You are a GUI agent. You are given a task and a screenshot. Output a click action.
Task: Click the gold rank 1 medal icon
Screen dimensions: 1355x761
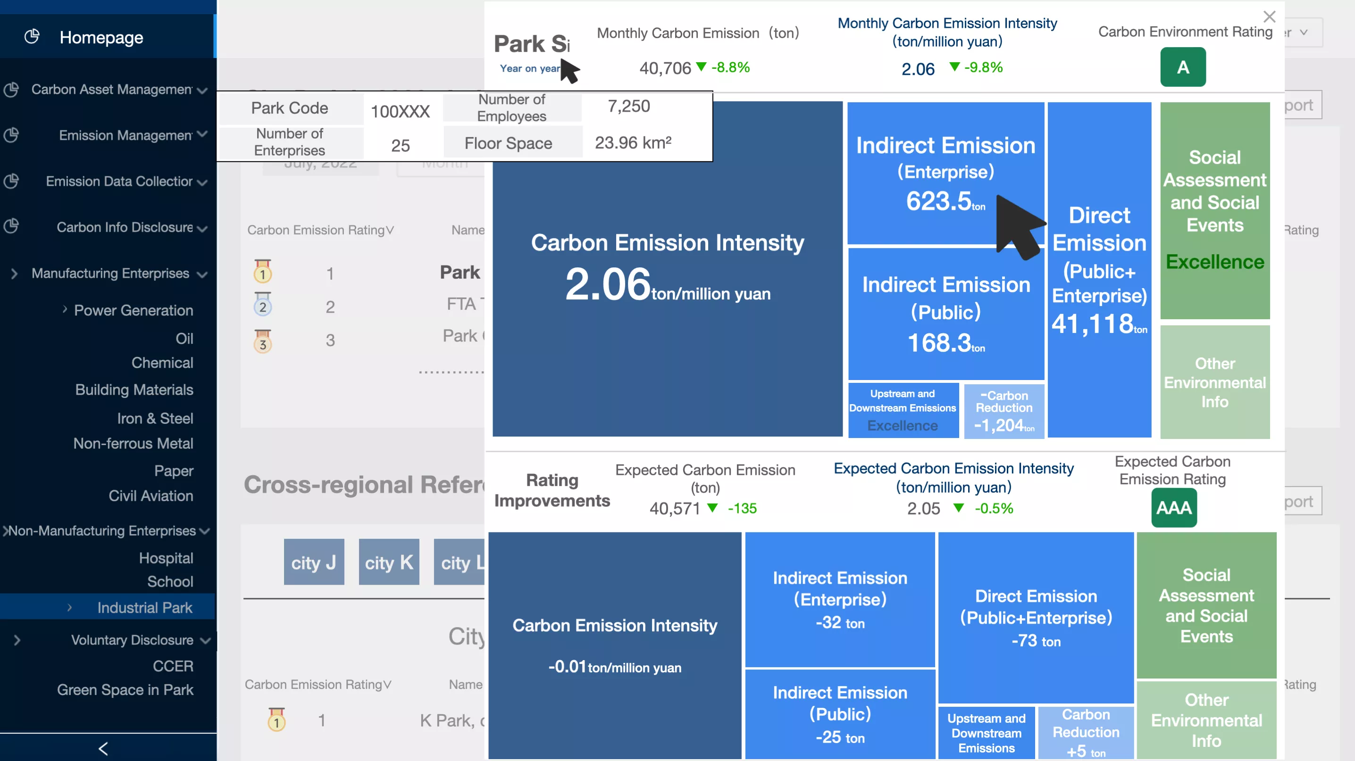tap(262, 271)
